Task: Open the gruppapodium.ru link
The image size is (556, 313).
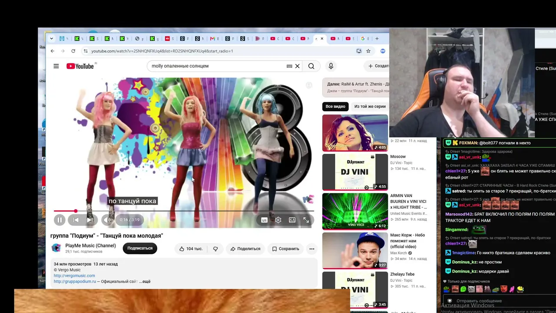Action: [75, 281]
